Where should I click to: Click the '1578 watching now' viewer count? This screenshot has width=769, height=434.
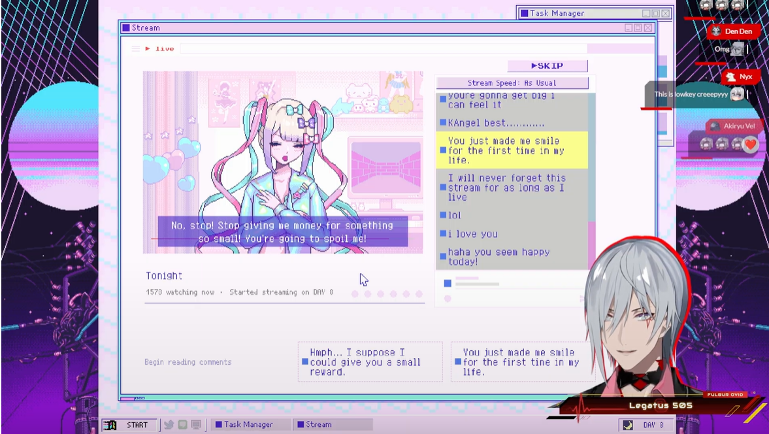pyautogui.click(x=180, y=292)
